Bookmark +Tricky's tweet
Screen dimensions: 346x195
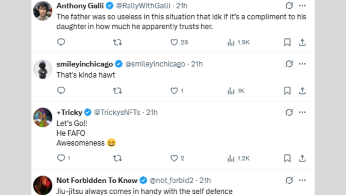click(x=287, y=158)
